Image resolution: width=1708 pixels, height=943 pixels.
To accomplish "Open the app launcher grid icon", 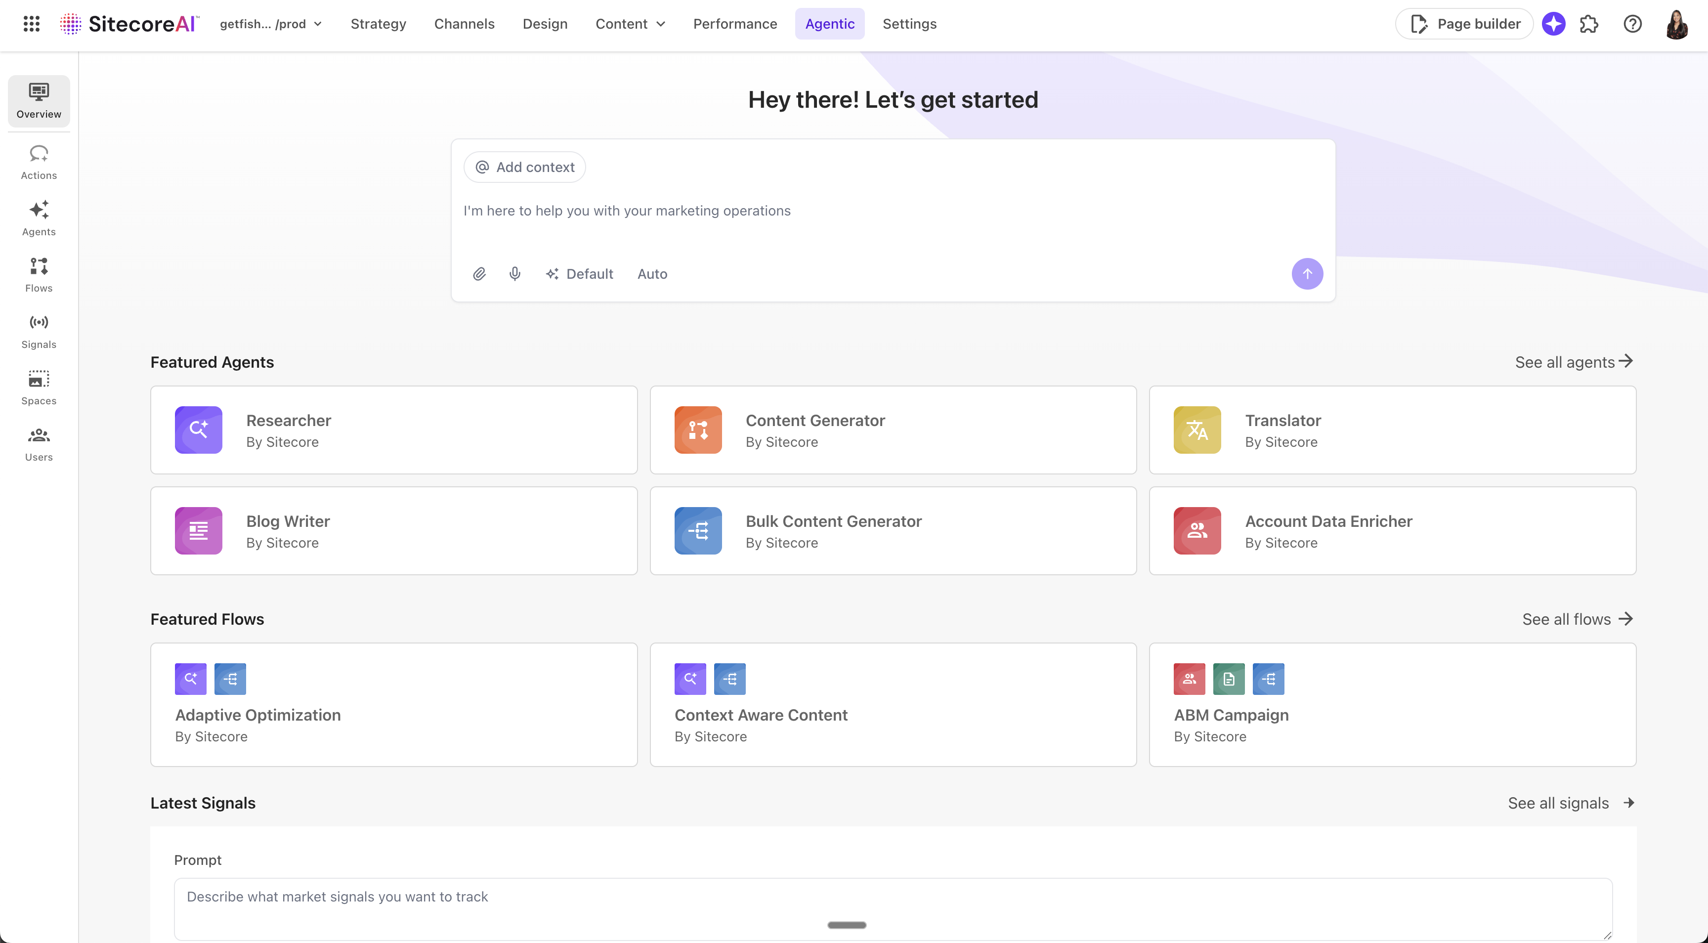I will click(31, 23).
